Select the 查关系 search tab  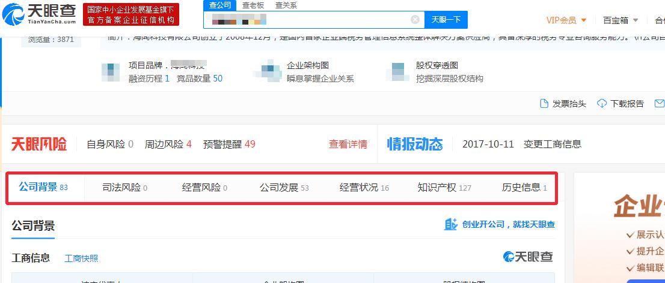point(286,5)
